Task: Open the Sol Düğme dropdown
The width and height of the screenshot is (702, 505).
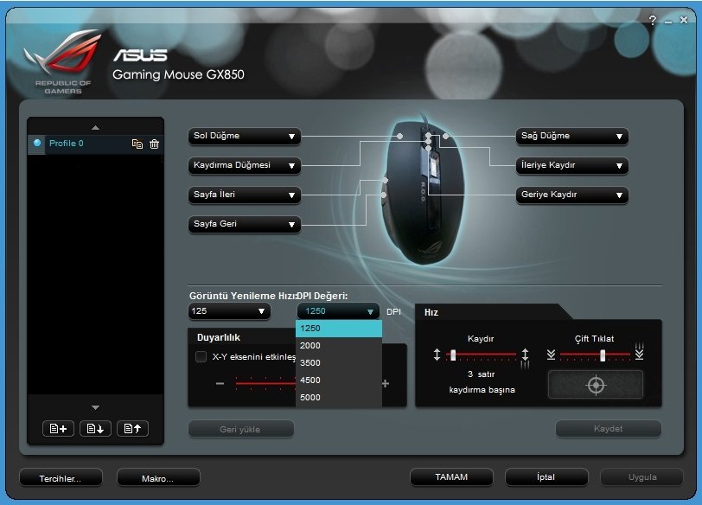Action: [x=244, y=136]
